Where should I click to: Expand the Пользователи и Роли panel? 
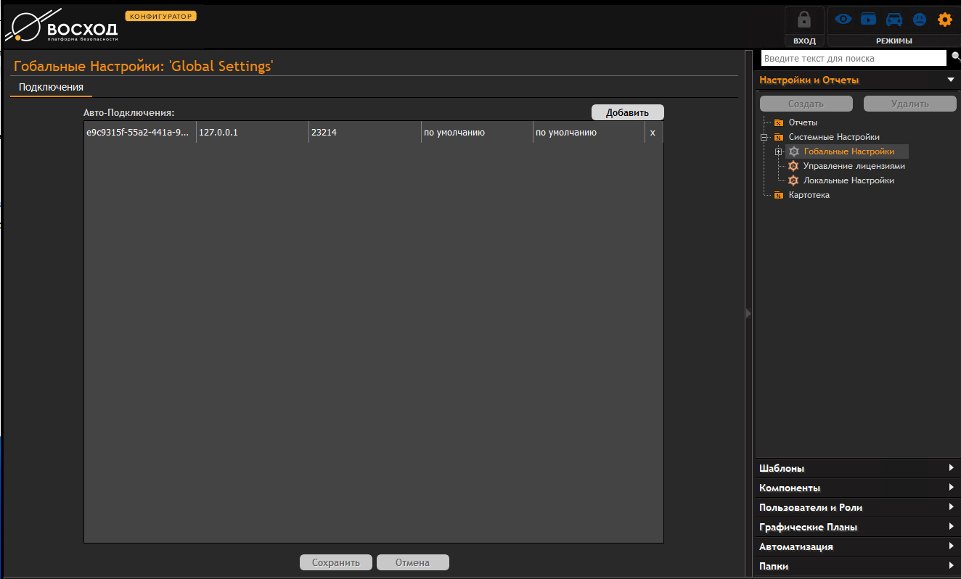(x=951, y=507)
